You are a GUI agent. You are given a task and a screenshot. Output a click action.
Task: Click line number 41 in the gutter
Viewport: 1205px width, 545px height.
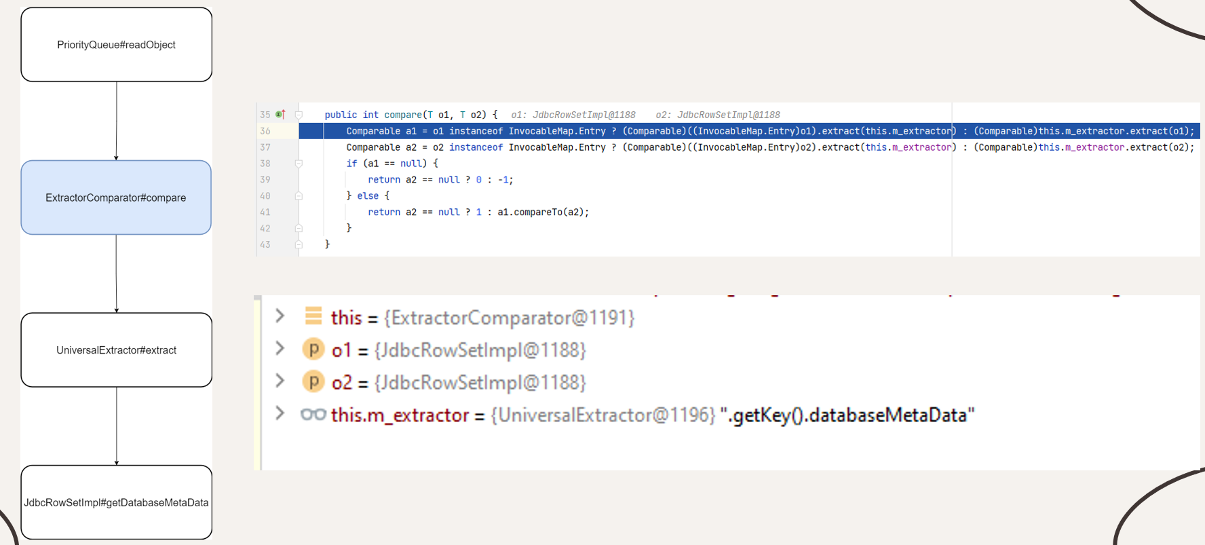coord(265,212)
